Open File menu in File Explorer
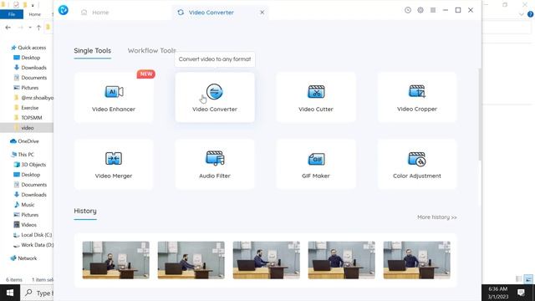 pos(12,14)
